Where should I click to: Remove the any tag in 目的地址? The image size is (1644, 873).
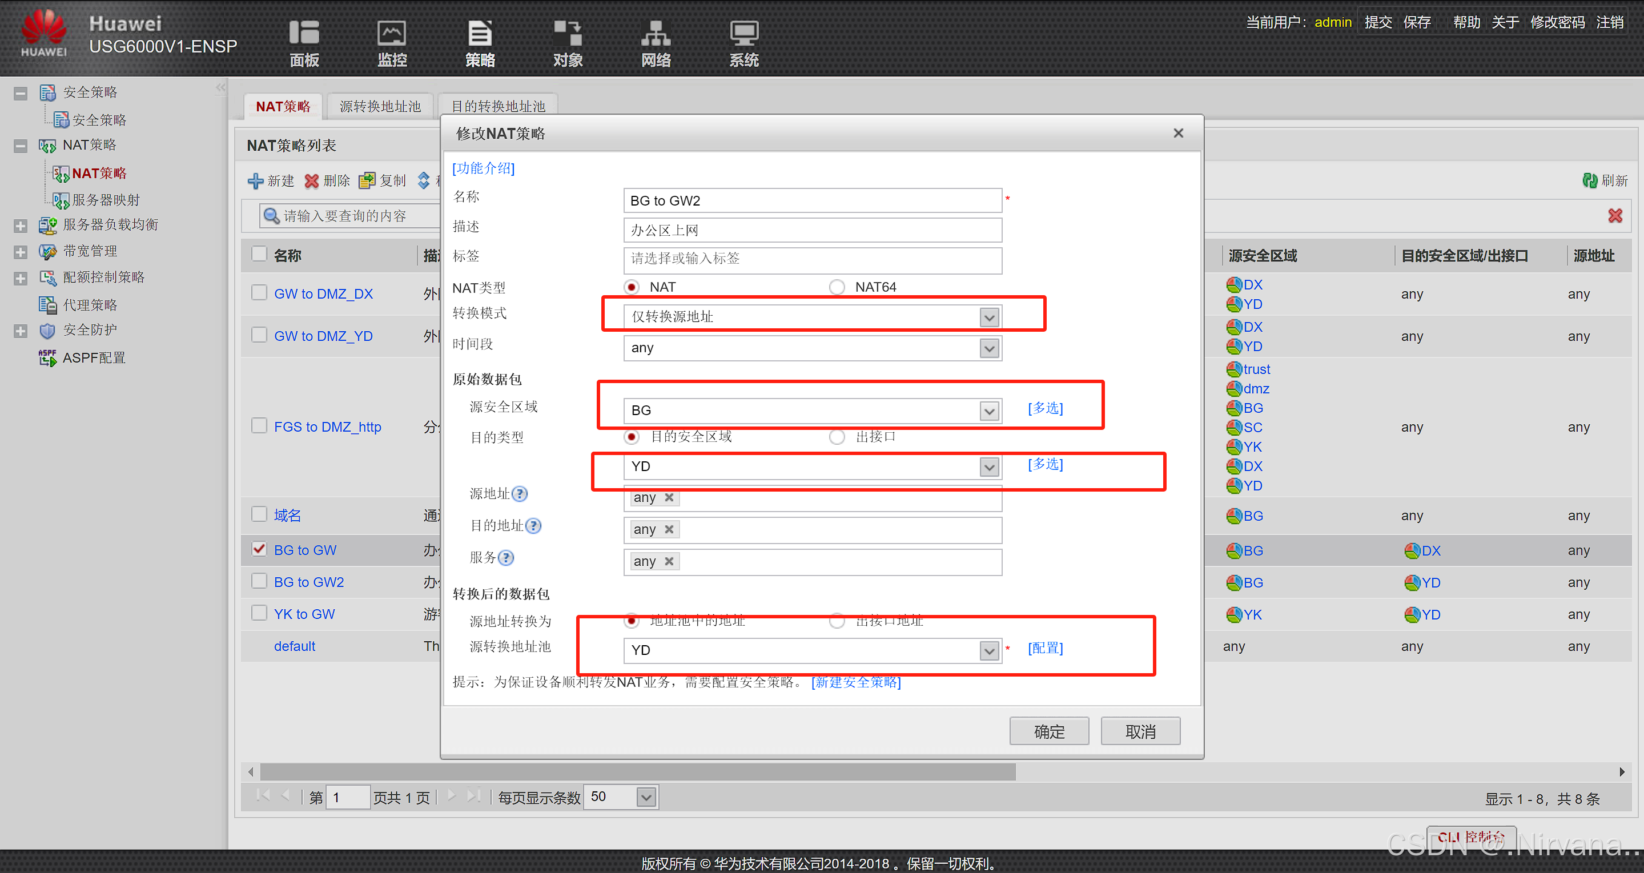click(x=669, y=529)
